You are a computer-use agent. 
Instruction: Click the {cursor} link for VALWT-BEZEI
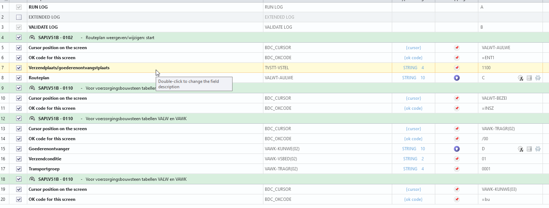[413, 98]
